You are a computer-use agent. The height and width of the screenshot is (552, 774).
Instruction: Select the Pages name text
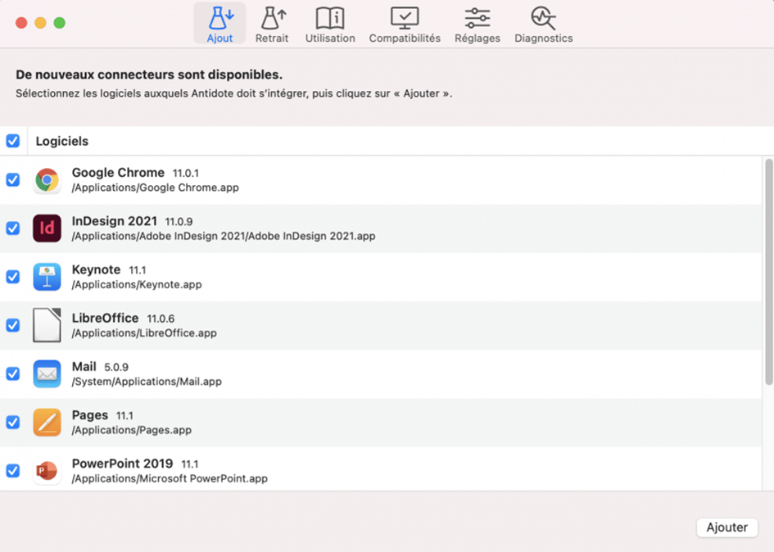click(90, 414)
